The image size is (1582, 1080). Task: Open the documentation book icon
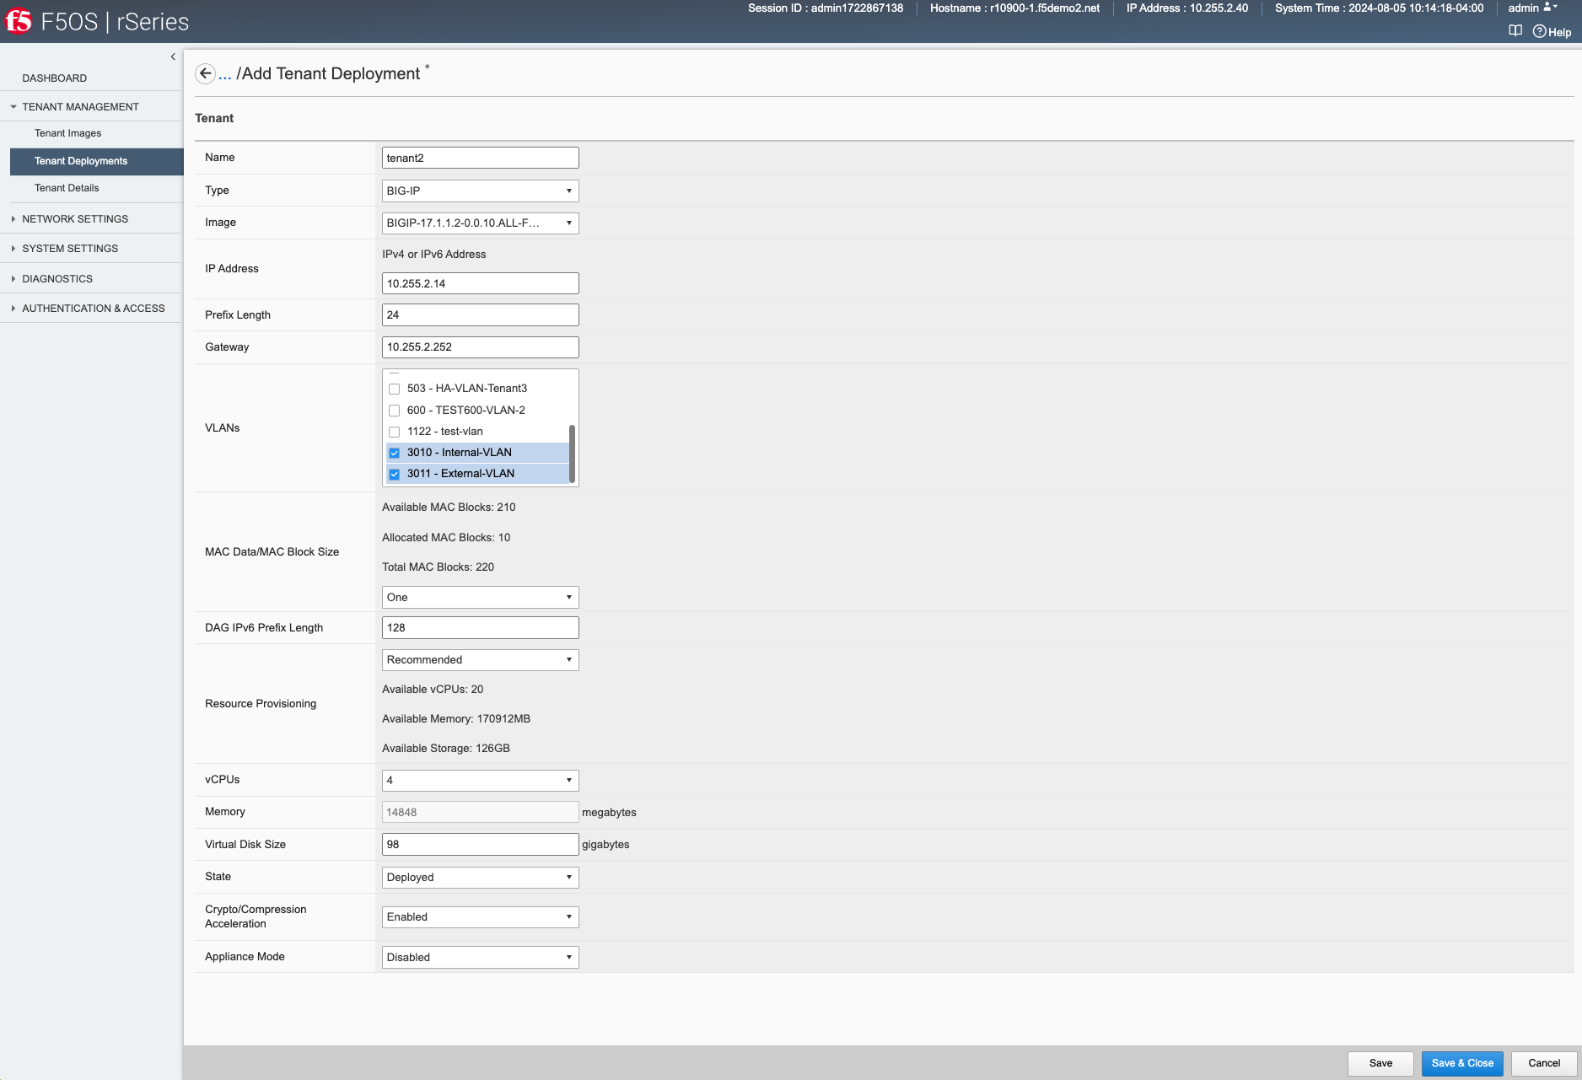[1515, 31]
